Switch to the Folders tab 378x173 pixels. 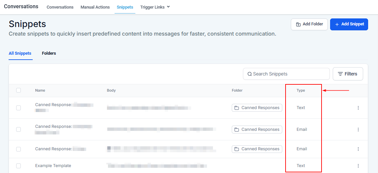(x=49, y=53)
